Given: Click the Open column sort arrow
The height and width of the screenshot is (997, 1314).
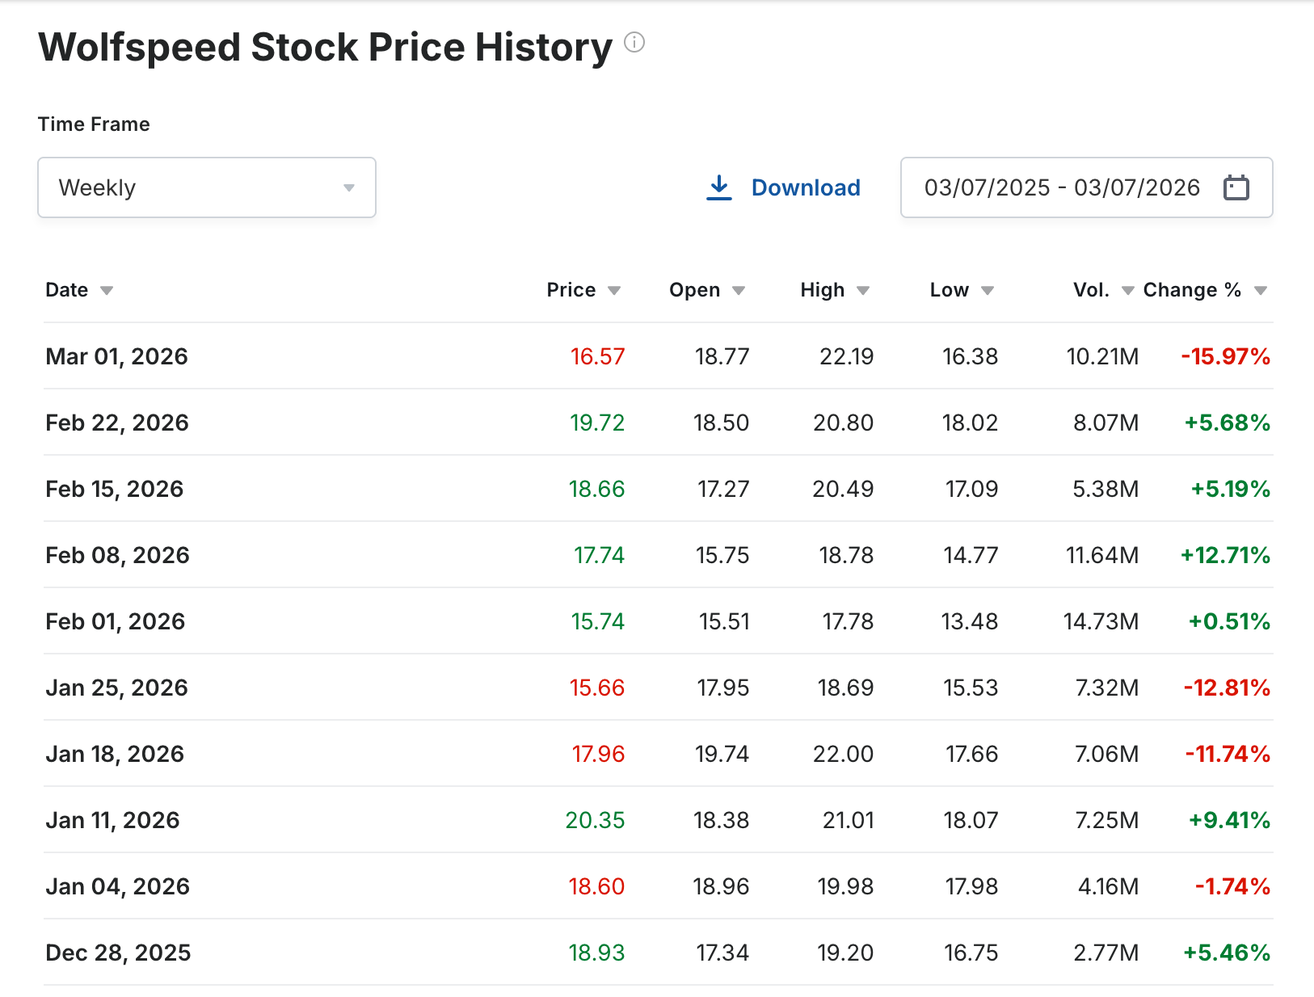Looking at the screenshot, I should (x=739, y=291).
